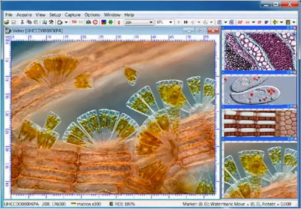Click the binoculars icon

coord(89,22)
